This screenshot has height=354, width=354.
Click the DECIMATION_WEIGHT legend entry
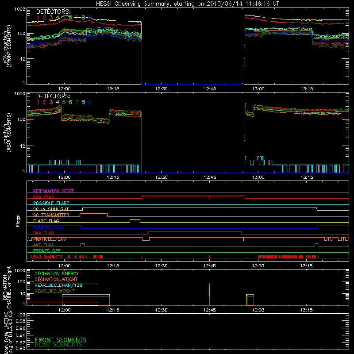(56, 280)
